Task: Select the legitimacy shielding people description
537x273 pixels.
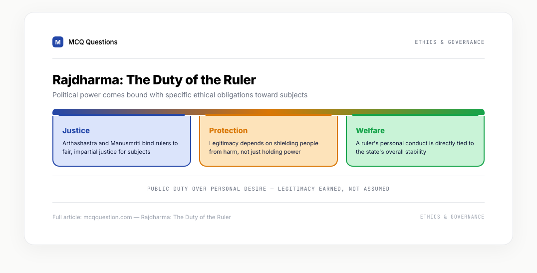Action: pyautogui.click(x=264, y=147)
